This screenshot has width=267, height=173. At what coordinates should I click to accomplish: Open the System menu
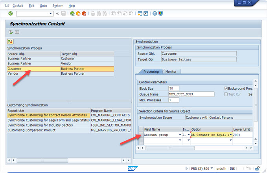(58, 6)
